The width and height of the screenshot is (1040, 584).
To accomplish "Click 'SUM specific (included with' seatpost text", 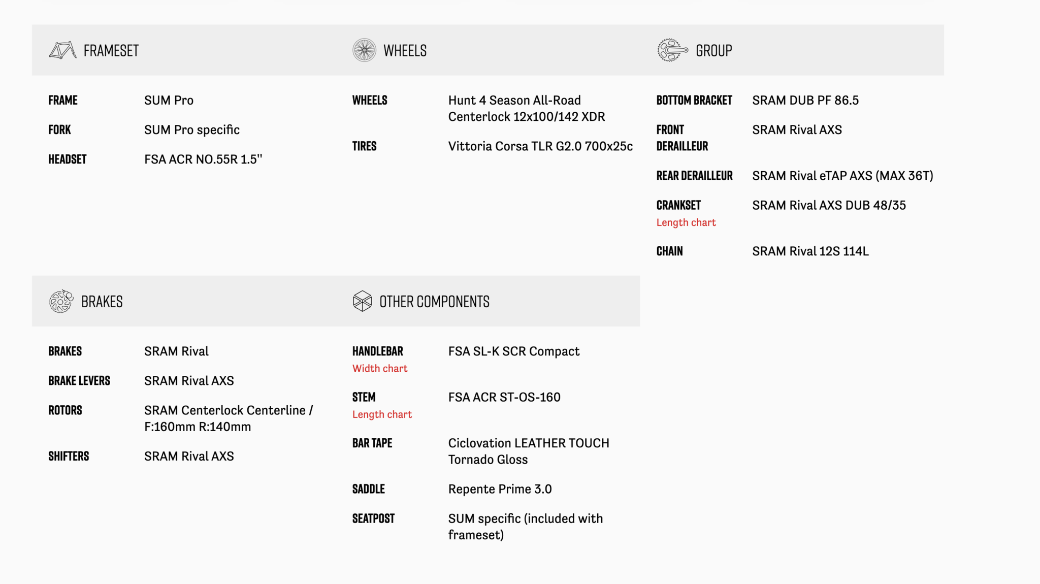I will pos(526,518).
